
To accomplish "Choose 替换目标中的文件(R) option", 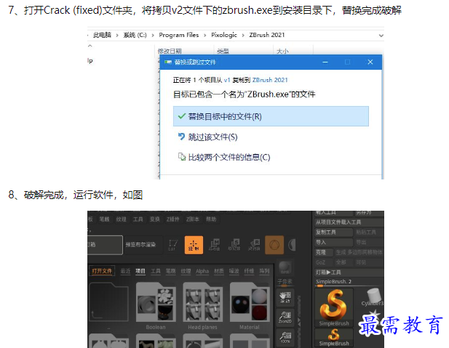I will click(271, 116).
